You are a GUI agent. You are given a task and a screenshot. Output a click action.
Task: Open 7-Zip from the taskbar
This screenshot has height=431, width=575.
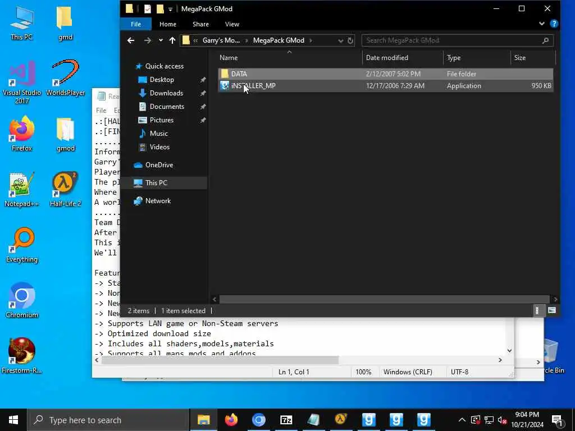(x=286, y=420)
